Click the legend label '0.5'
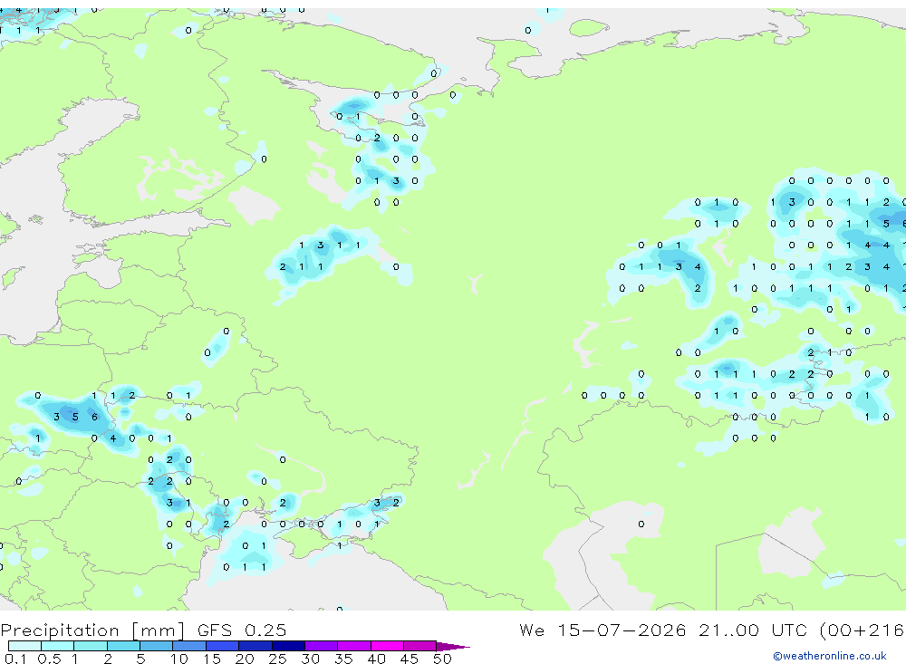Screen dimensions: 906x664 [x=49, y=659]
